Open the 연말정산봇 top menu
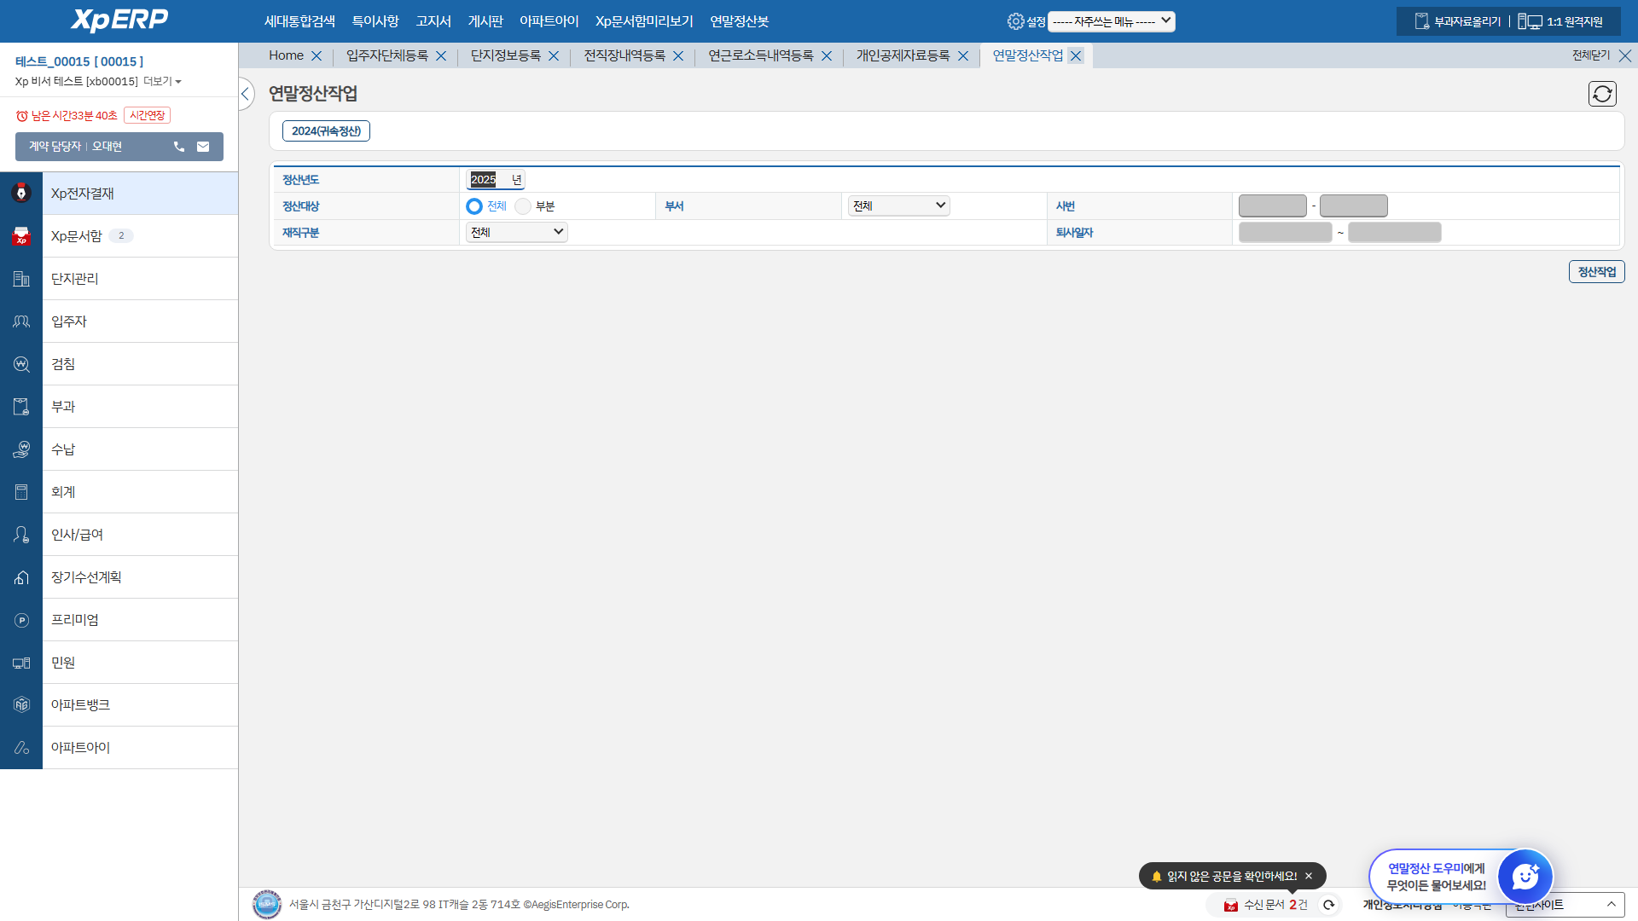Screen dimensions: 1638x921 click(739, 21)
